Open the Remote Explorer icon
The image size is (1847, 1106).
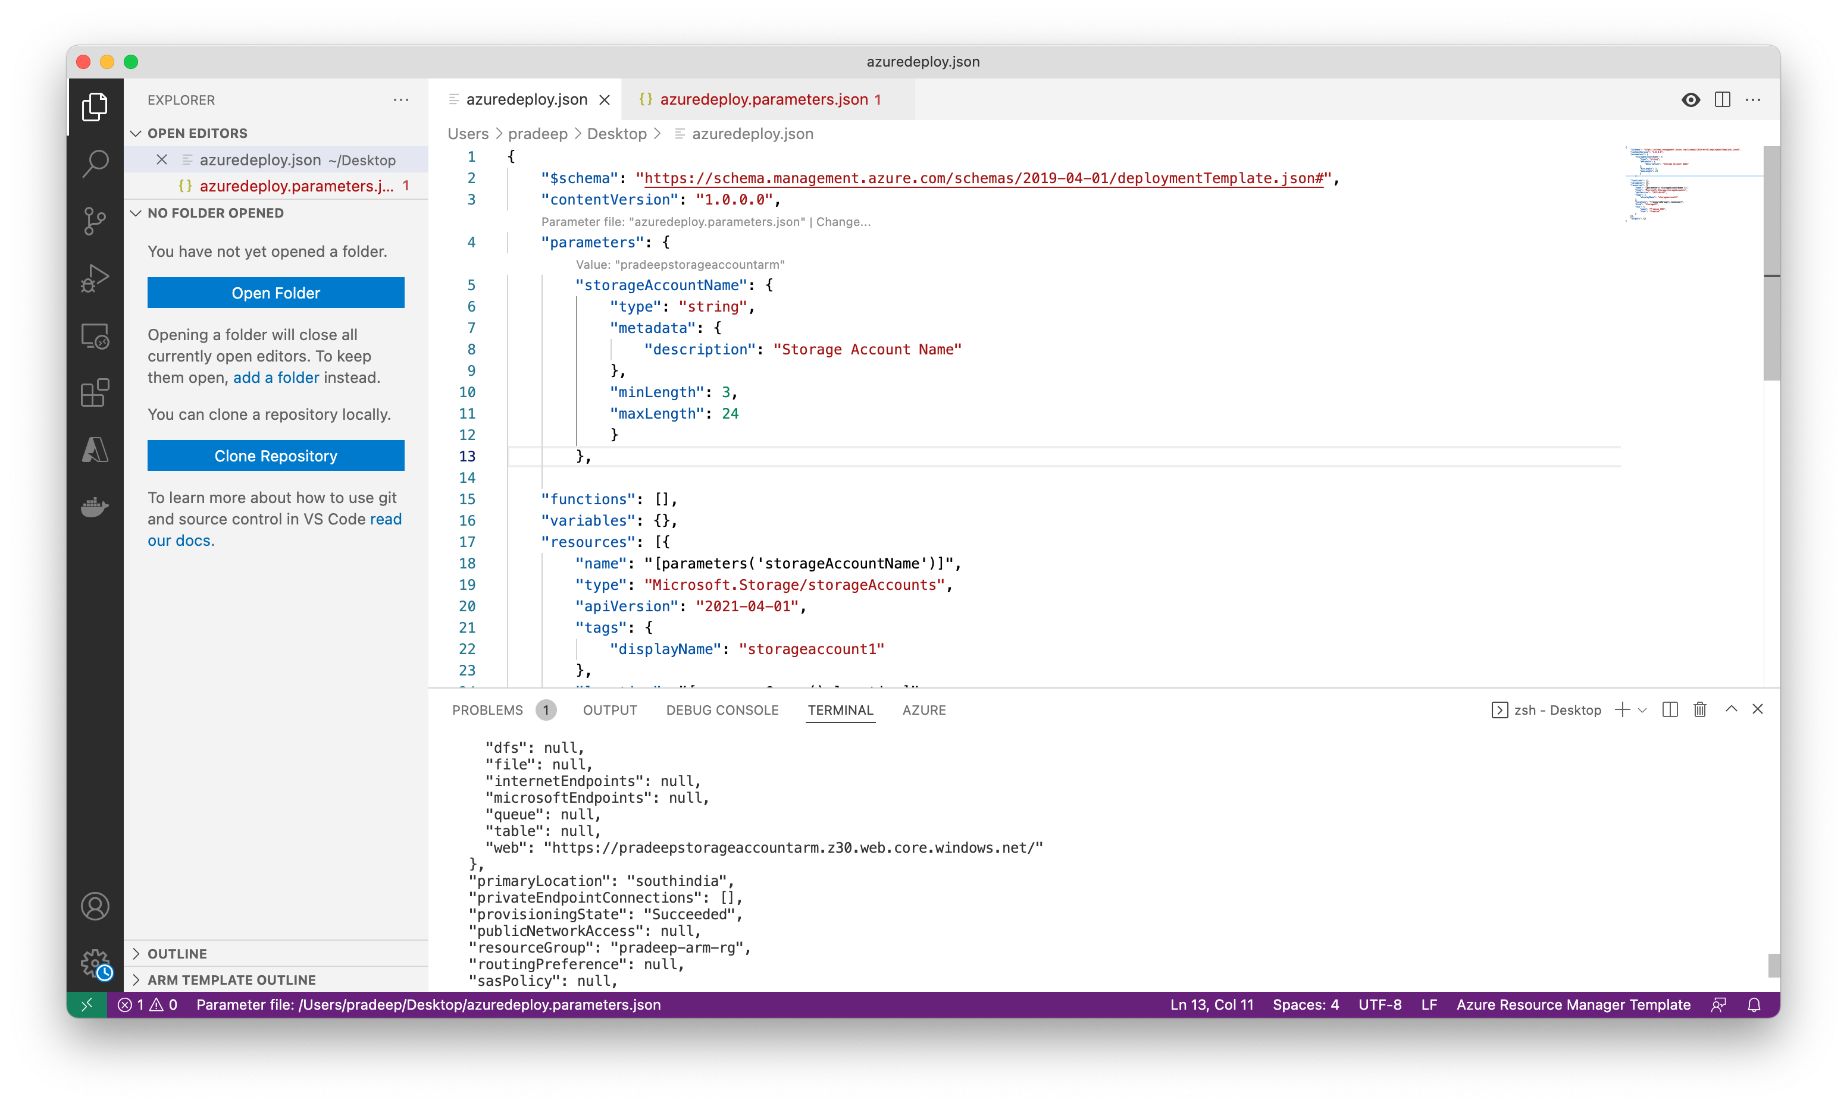pos(95,336)
